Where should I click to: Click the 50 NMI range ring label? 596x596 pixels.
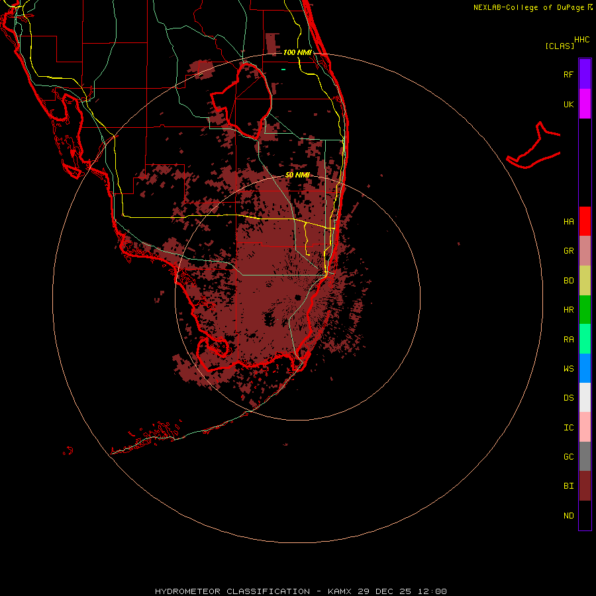tap(297, 175)
